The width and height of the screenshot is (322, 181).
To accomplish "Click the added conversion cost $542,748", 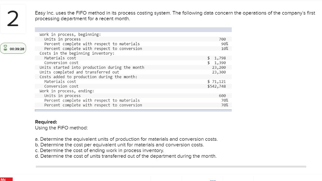I will click(217, 86).
